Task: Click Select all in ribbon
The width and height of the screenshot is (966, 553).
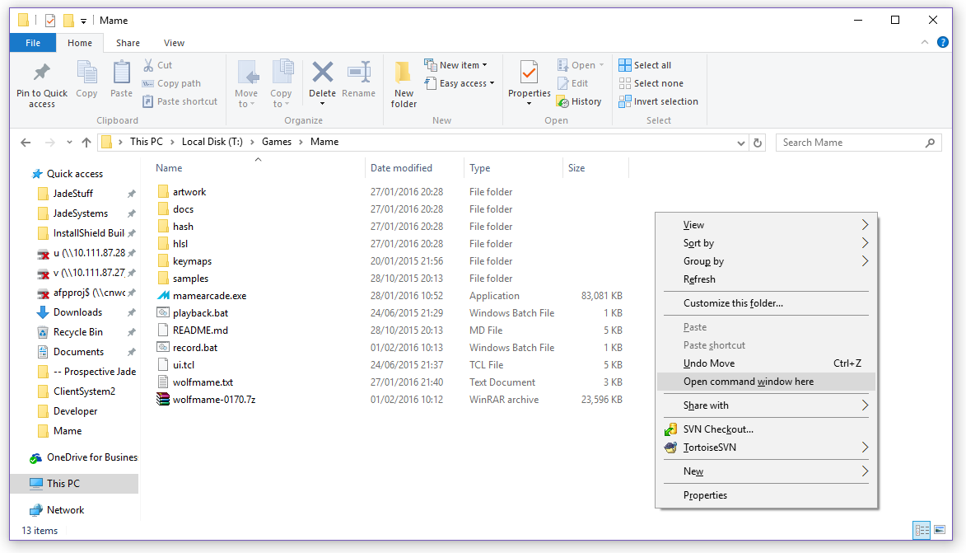Action: [645, 65]
